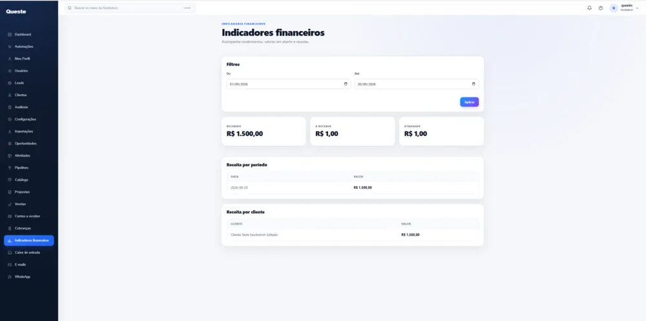This screenshot has height=321, width=646.
Task: Select Cobranças menu item
Action: (29, 228)
